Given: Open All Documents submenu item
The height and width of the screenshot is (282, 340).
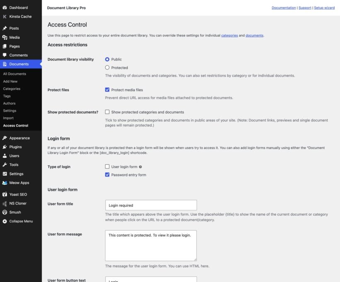Looking at the screenshot, I should pos(15,74).
